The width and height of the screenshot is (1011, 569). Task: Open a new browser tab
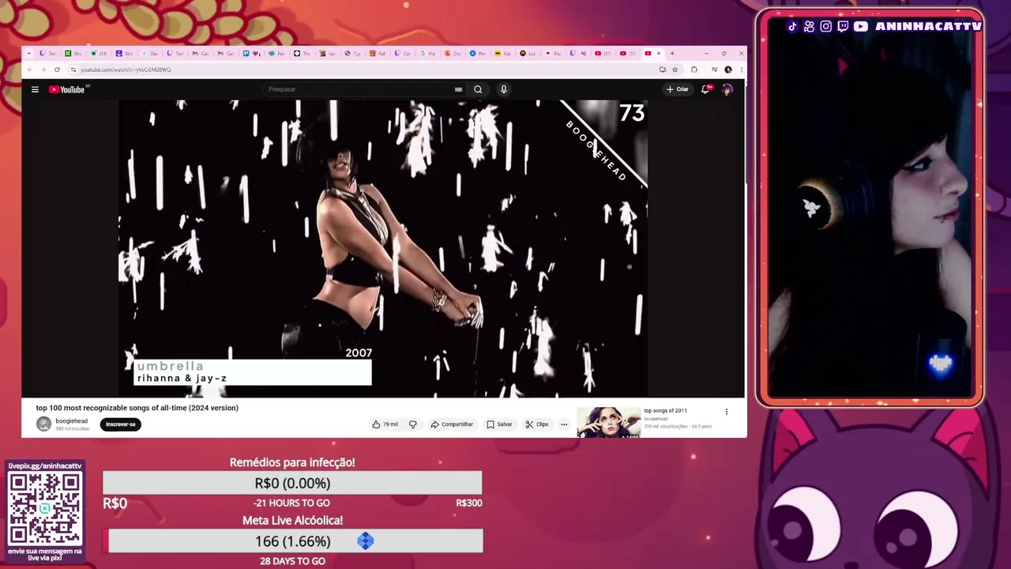672,54
